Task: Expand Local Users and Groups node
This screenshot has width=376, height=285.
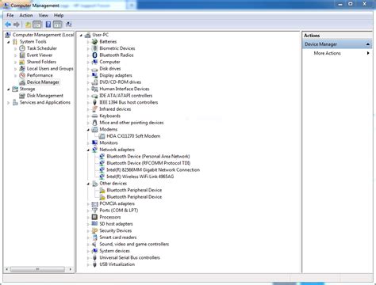Action: point(15,69)
